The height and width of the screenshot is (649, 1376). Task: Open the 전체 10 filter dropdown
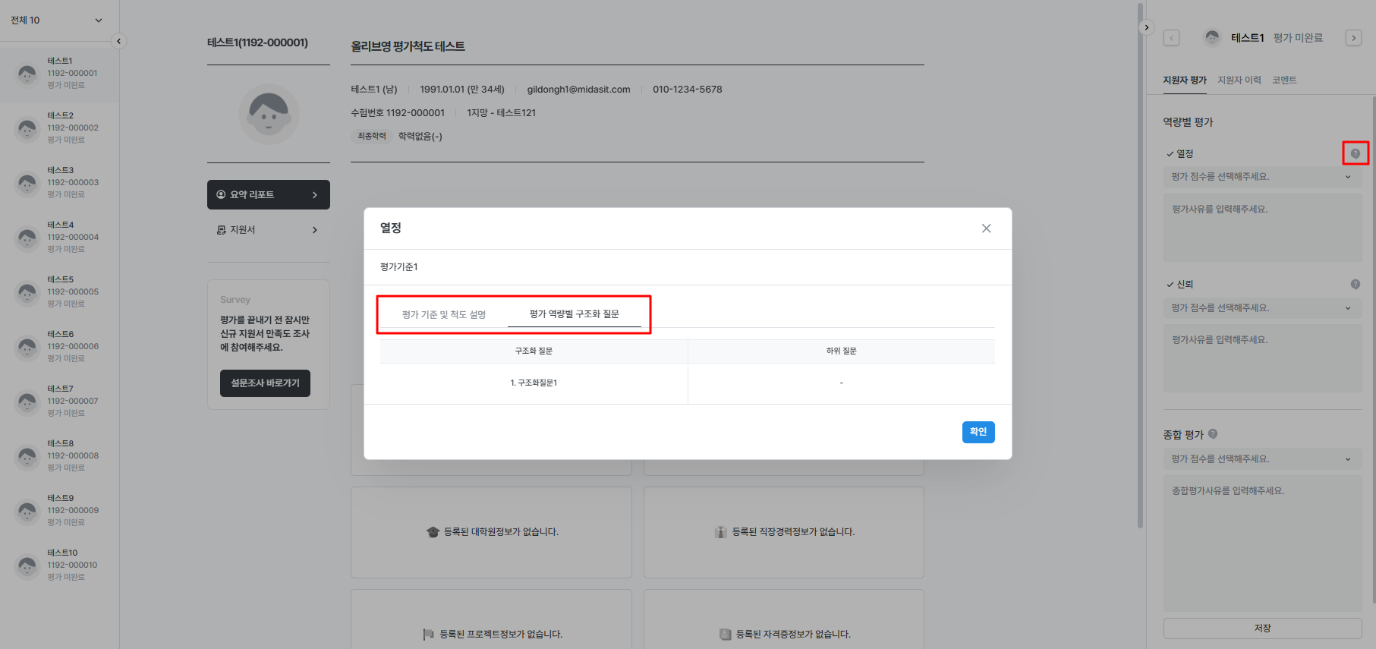tap(57, 20)
